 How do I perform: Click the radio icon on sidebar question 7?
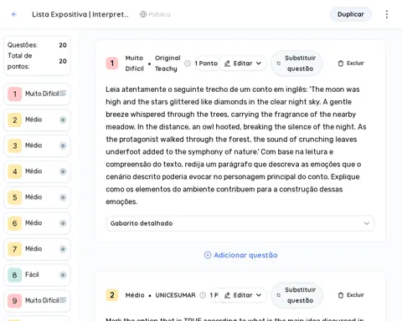[x=63, y=249]
